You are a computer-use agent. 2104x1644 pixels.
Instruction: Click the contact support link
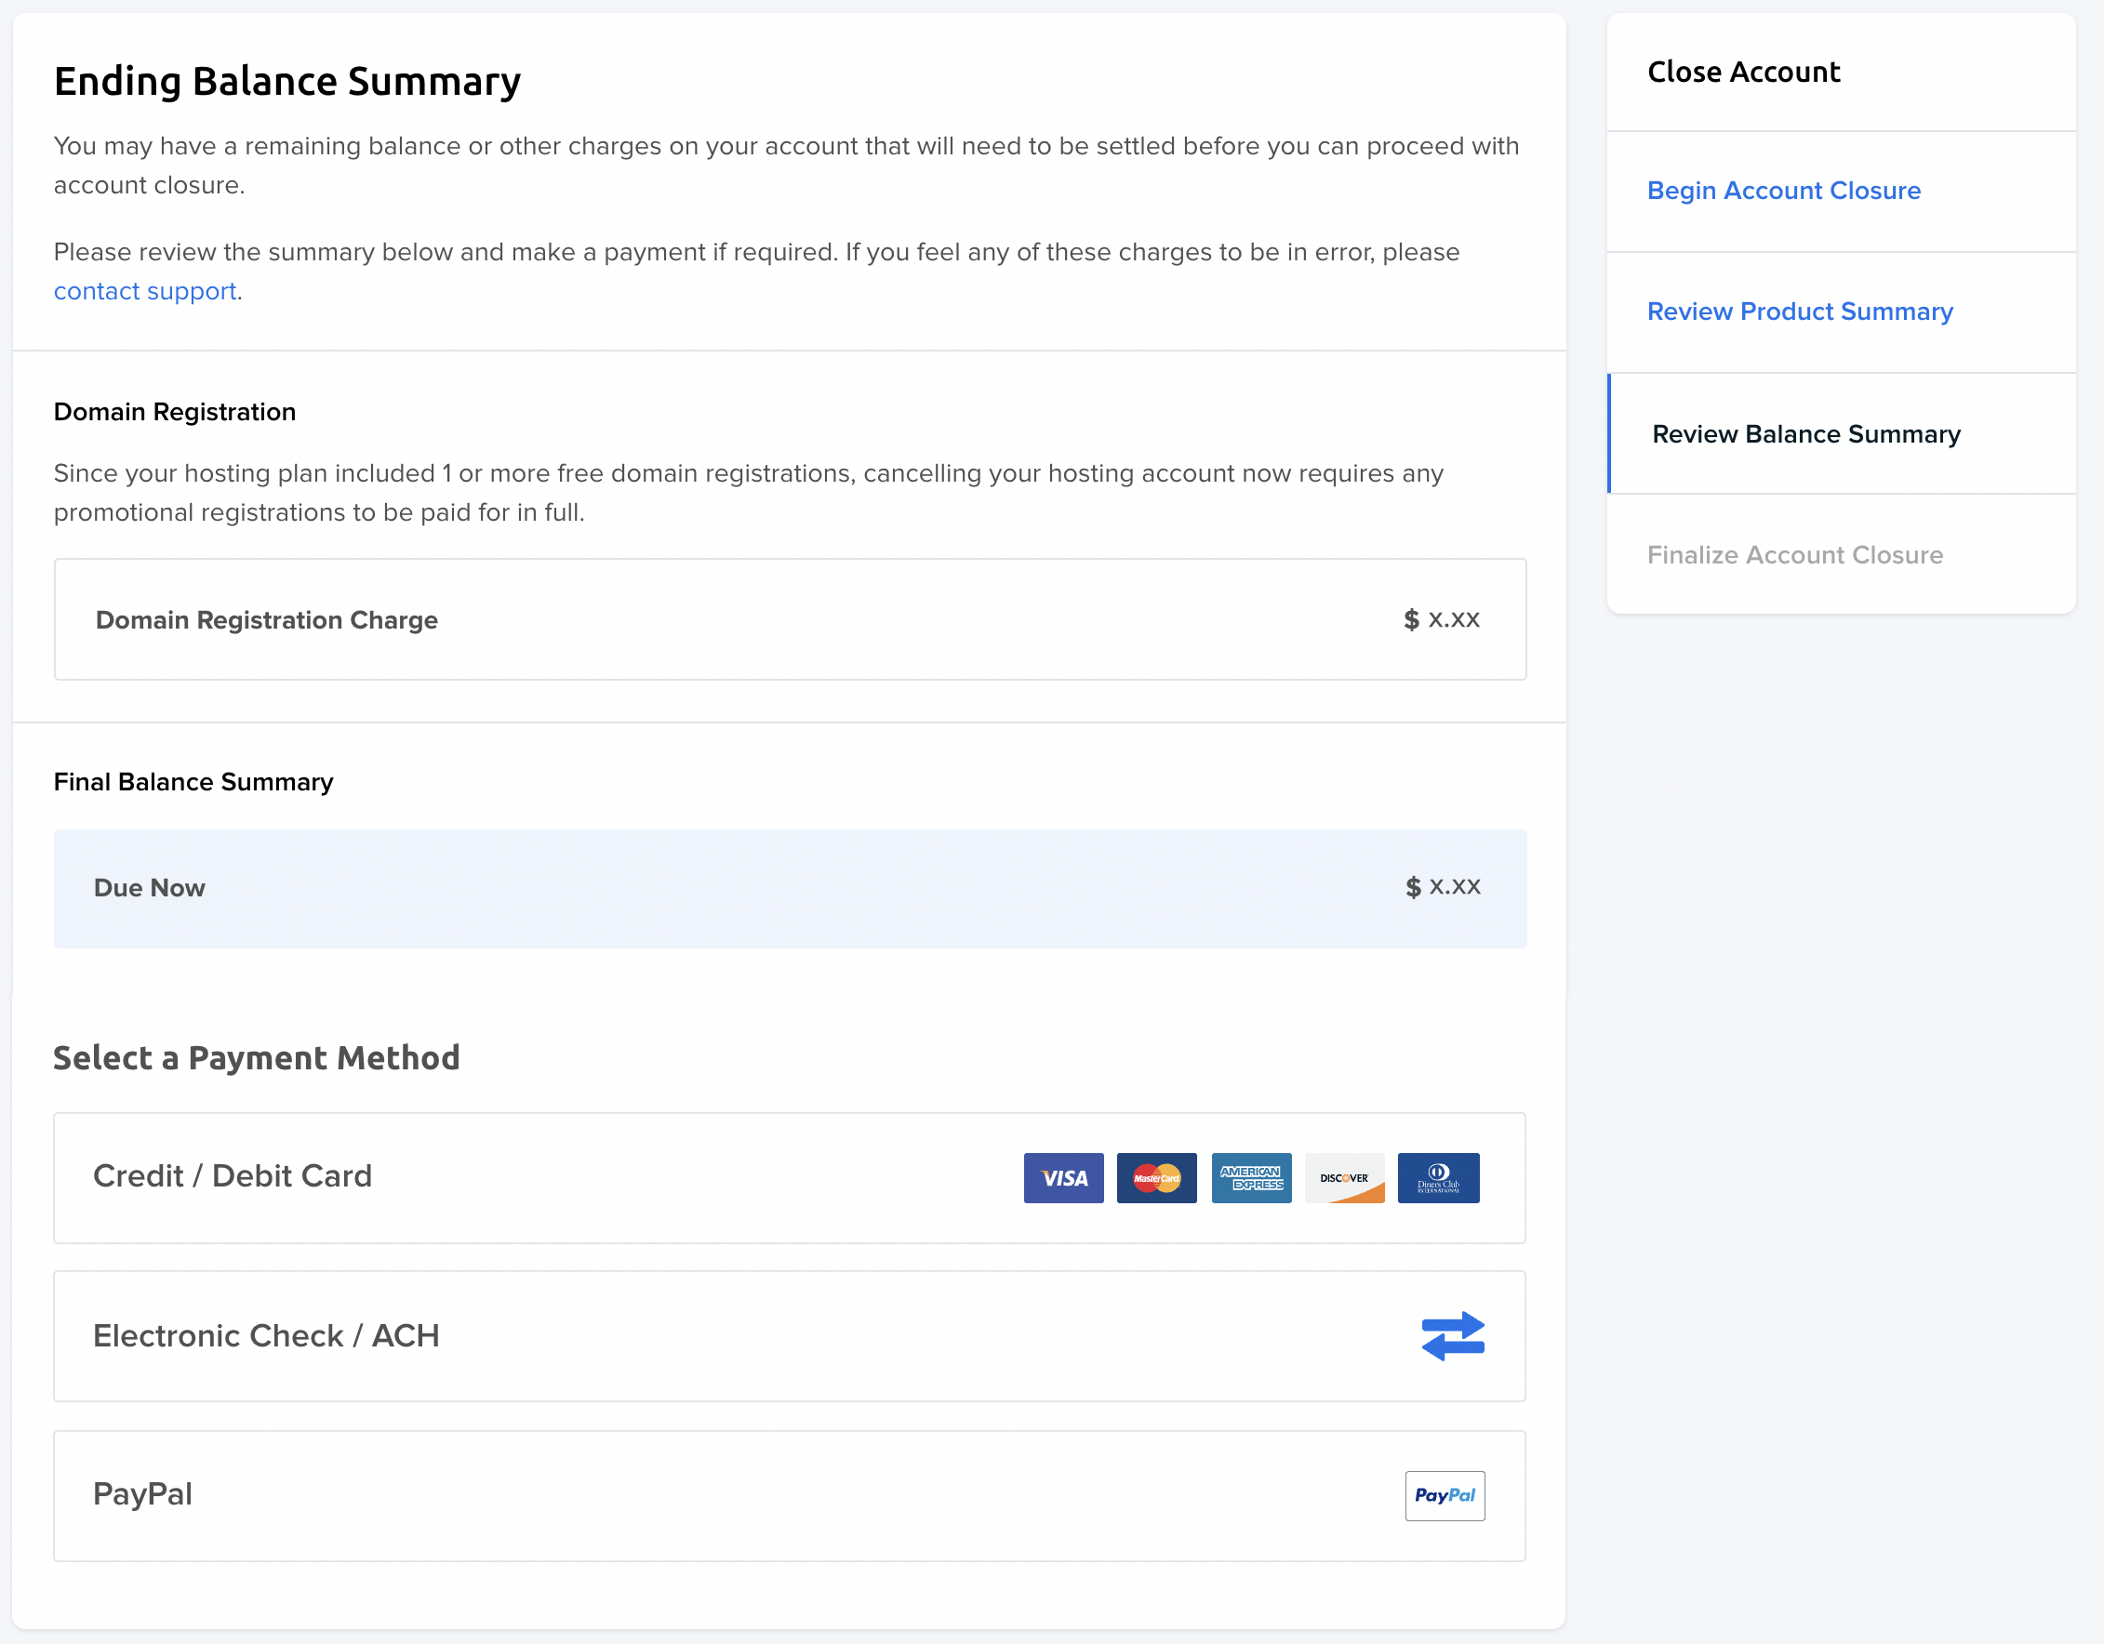(143, 290)
